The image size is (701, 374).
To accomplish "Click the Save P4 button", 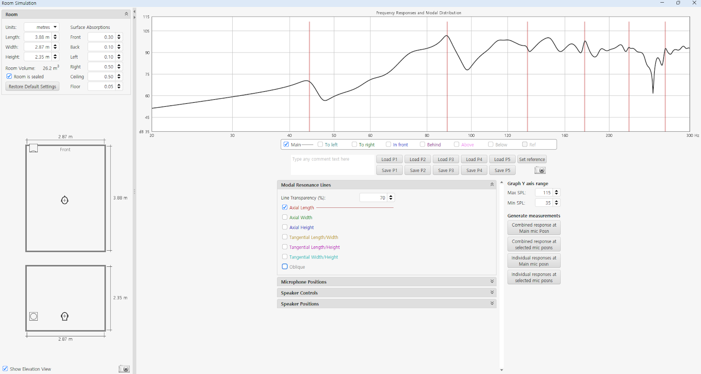I will pyautogui.click(x=474, y=170).
